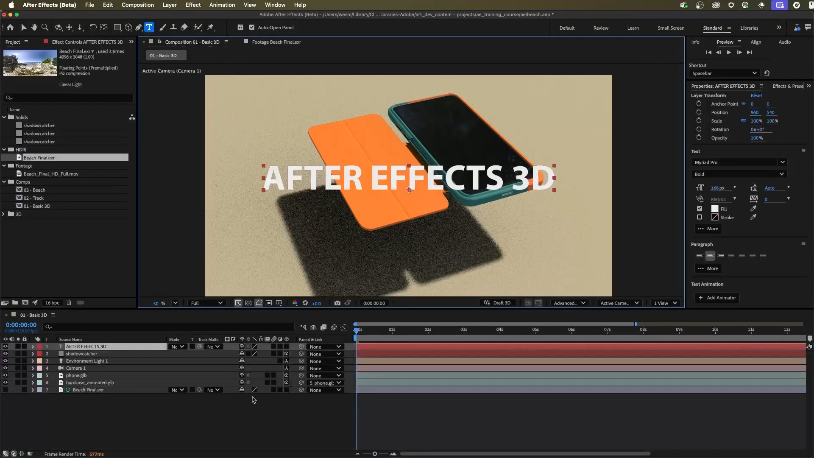Click the eyedropper next to Stroke
This screenshot has height=458, width=814.
coord(753,217)
